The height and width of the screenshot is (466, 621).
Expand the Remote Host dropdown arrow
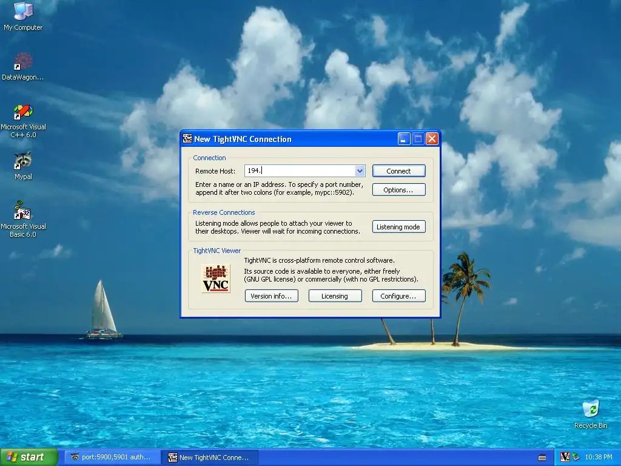[x=360, y=171]
